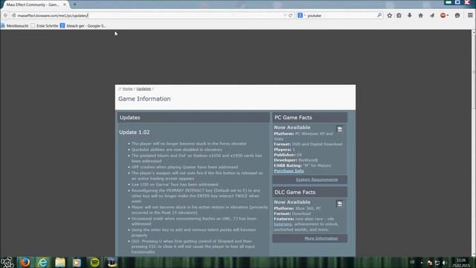
Task: Open the More Information link
Action: tap(321, 238)
